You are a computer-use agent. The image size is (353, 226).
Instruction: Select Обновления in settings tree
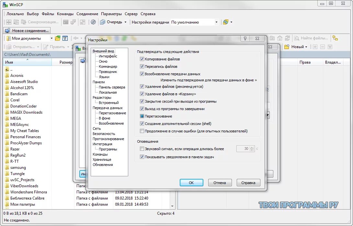tap(103, 165)
